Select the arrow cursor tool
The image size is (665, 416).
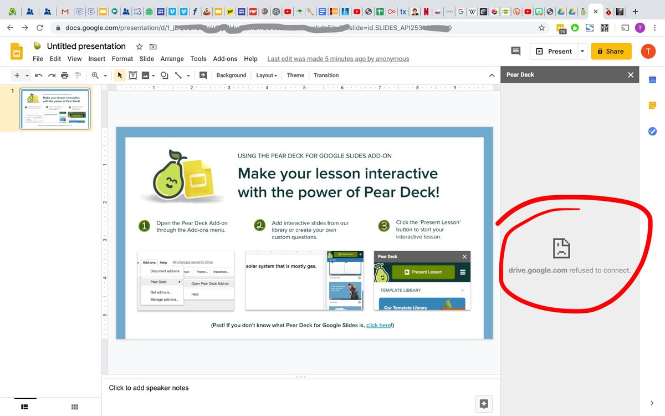[x=120, y=75]
